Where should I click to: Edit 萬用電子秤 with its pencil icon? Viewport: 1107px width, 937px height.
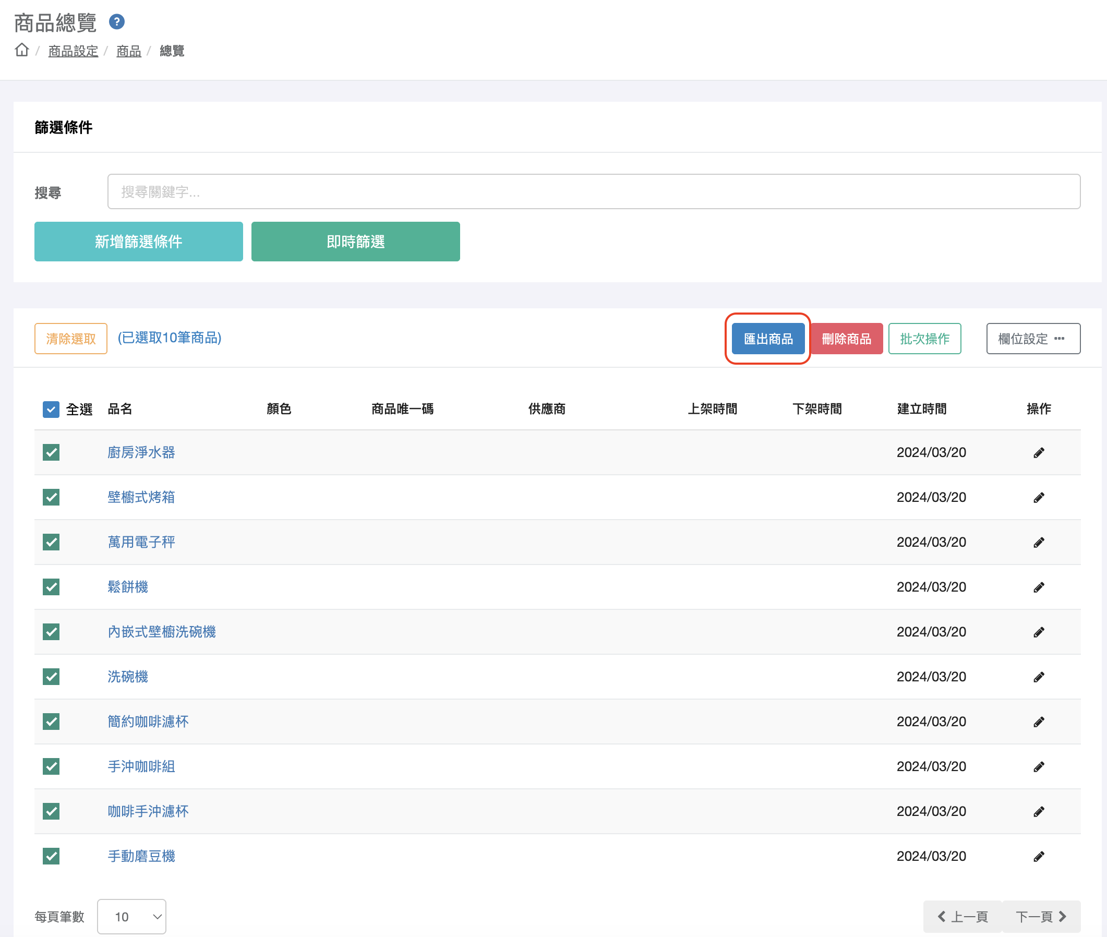pos(1039,543)
